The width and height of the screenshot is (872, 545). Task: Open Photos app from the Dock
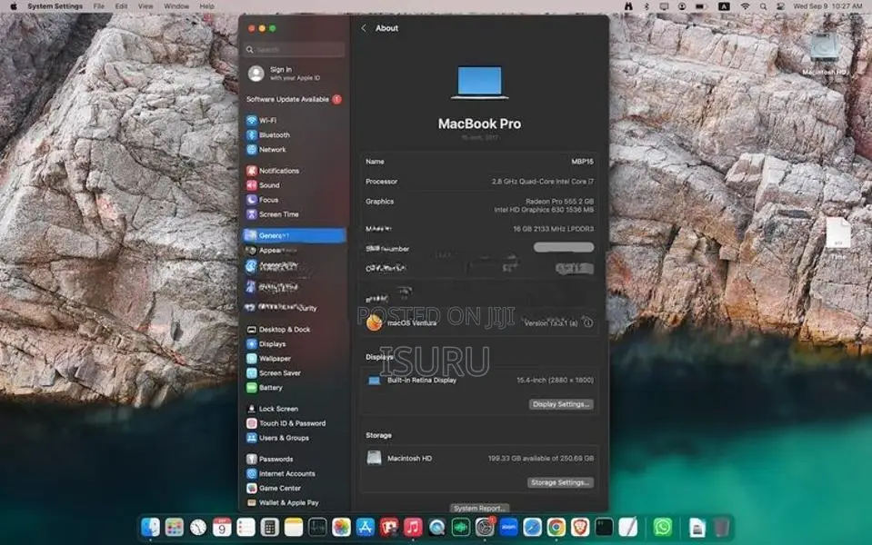pos(341,527)
